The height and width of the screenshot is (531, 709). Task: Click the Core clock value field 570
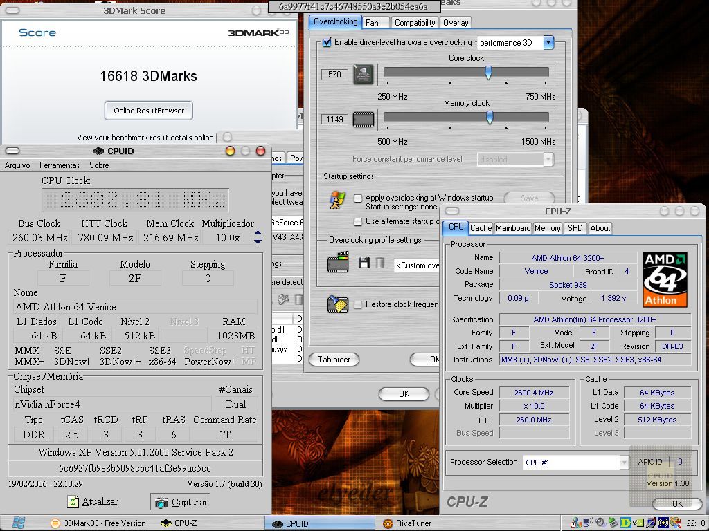334,75
